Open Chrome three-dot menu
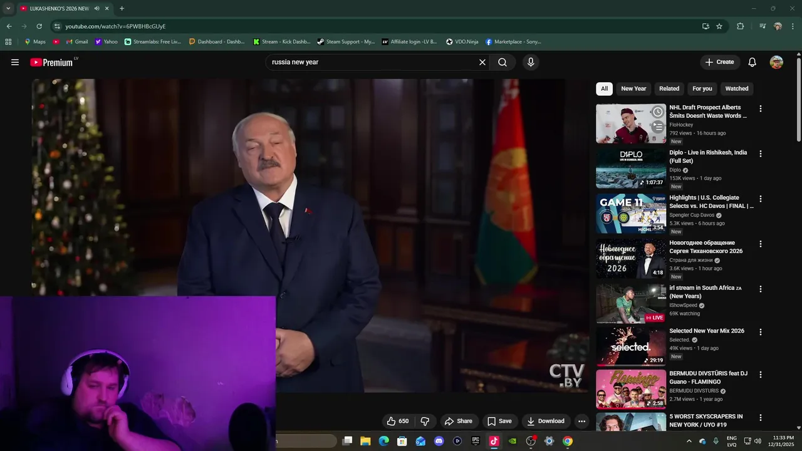 793,26
